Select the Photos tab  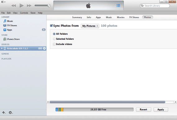coord(147,17)
